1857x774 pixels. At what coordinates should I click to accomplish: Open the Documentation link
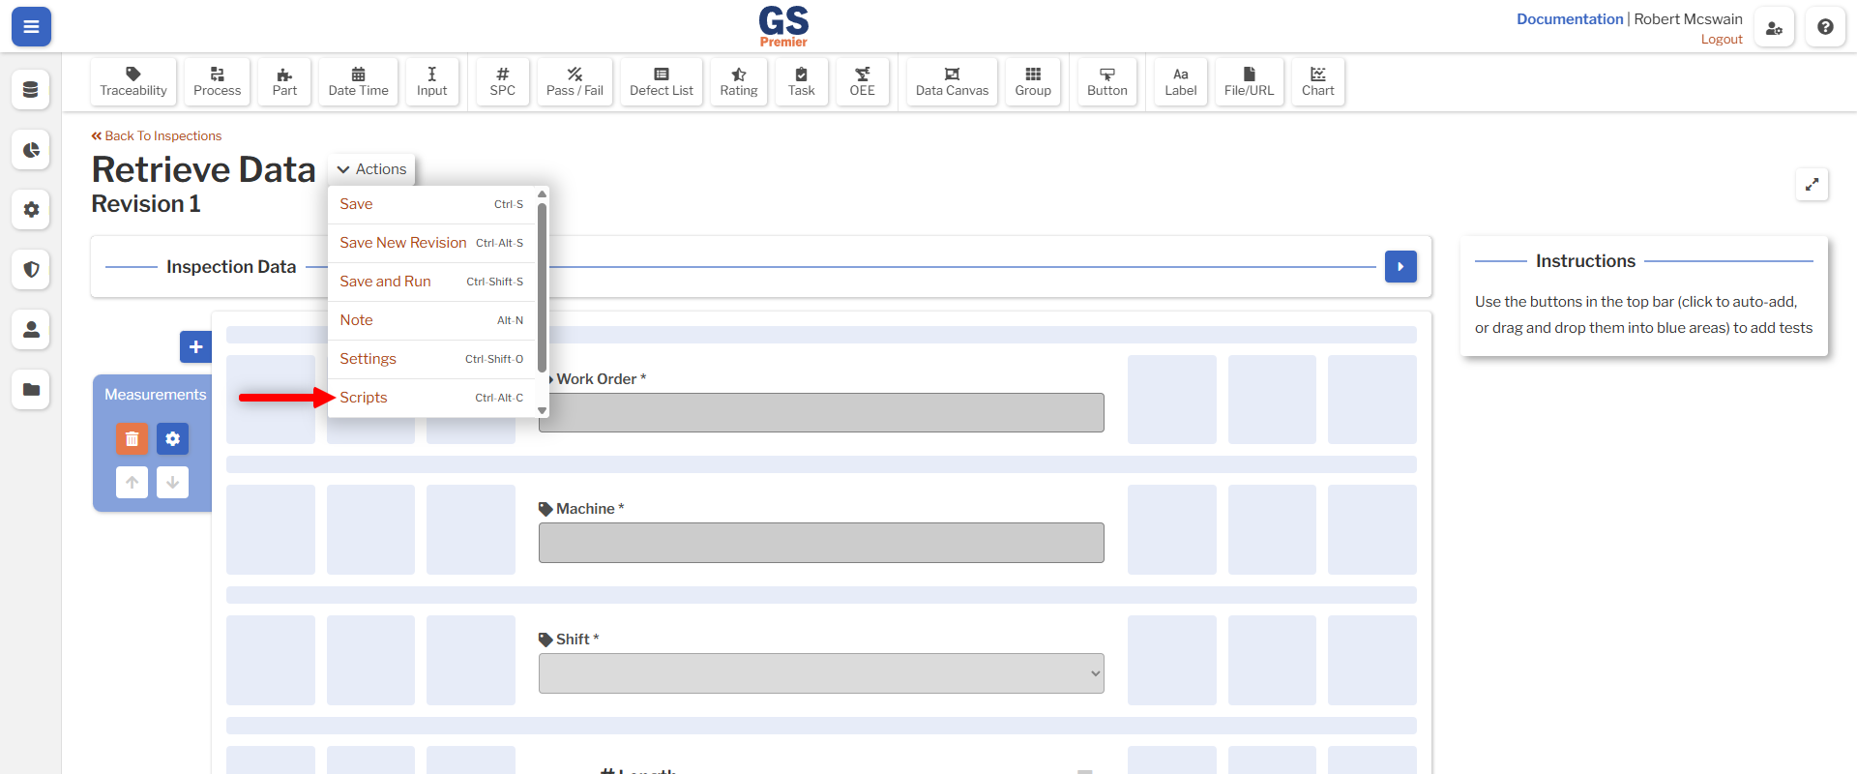[1570, 18]
